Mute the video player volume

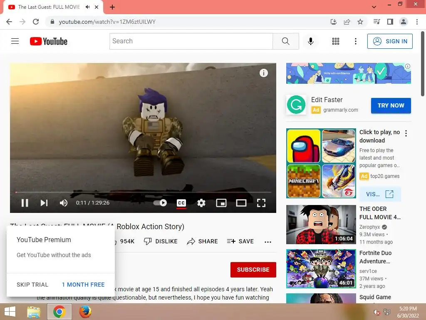tap(64, 203)
